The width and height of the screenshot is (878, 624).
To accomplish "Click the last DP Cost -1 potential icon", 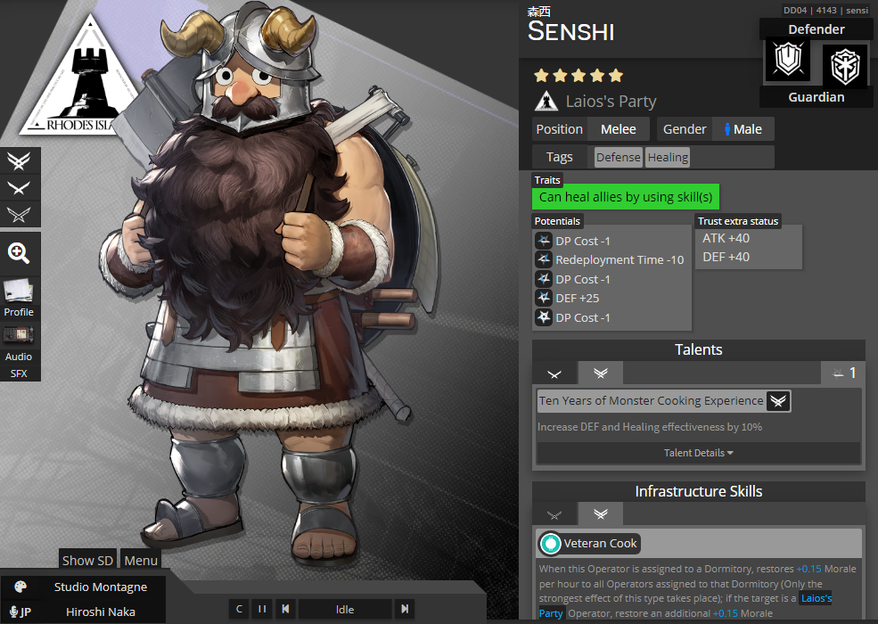I will click(x=543, y=317).
